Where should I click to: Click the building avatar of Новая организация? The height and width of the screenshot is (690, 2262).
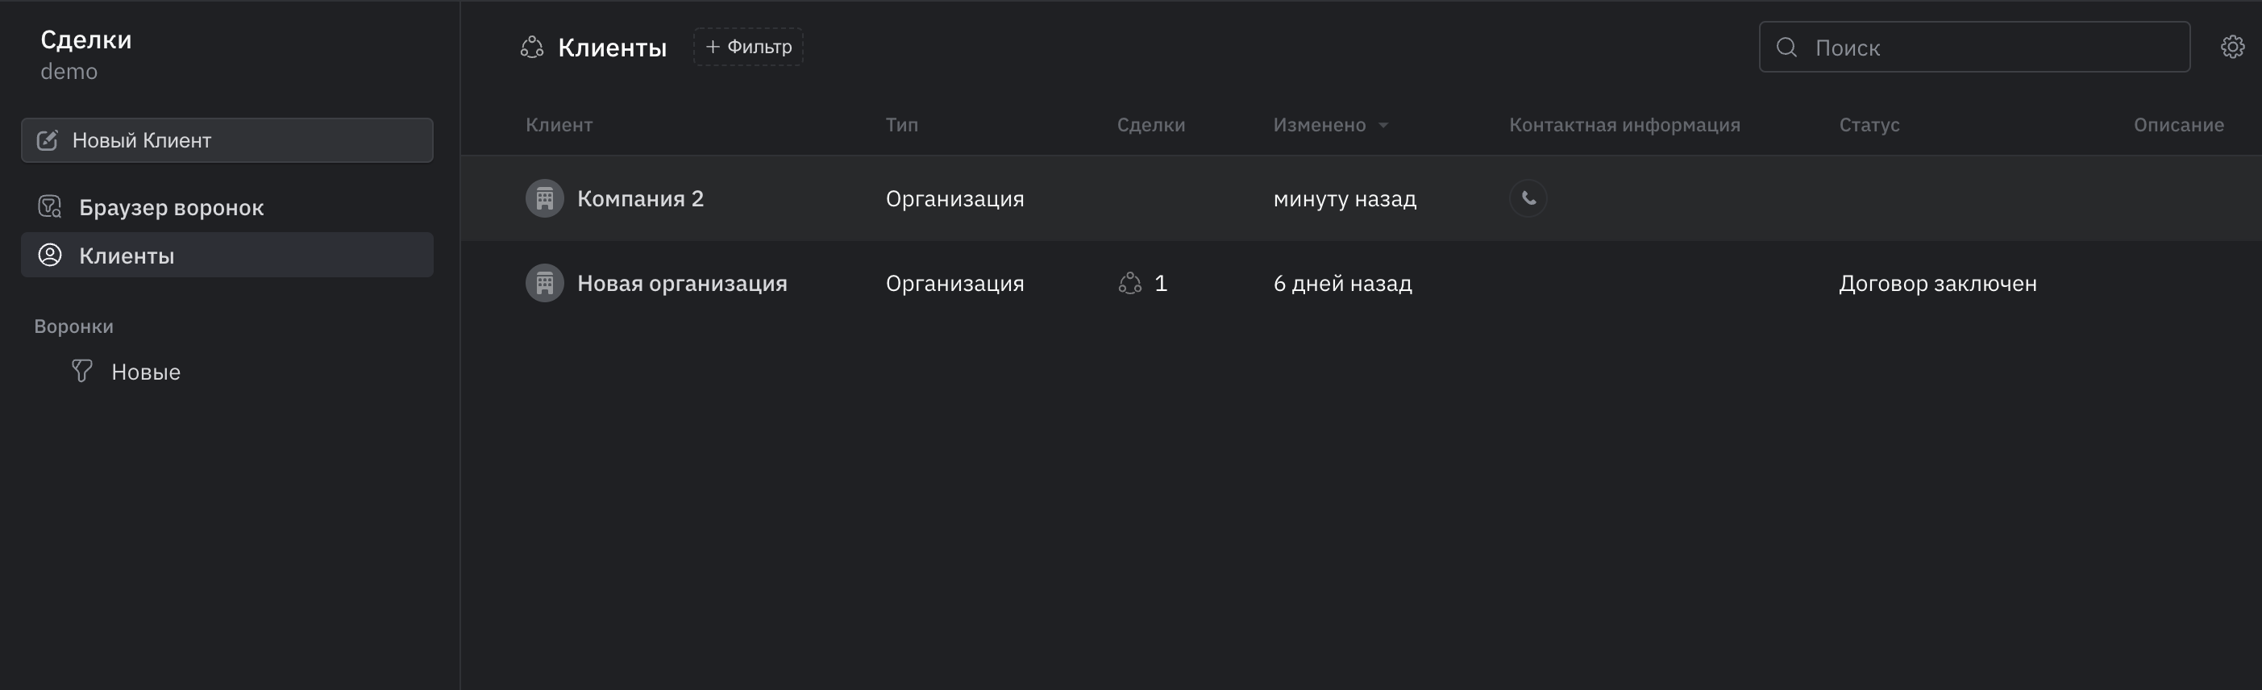544,284
